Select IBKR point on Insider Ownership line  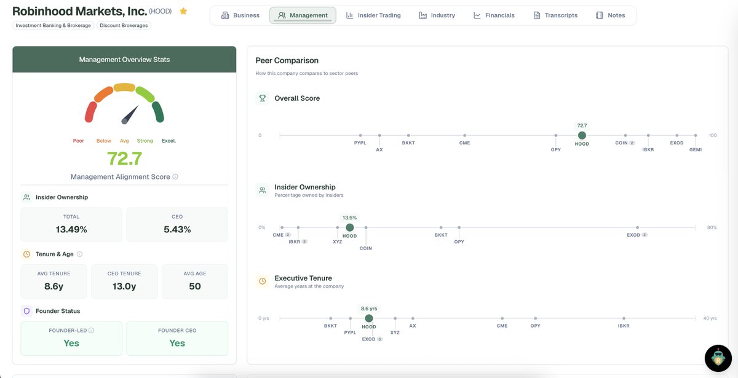point(298,227)
